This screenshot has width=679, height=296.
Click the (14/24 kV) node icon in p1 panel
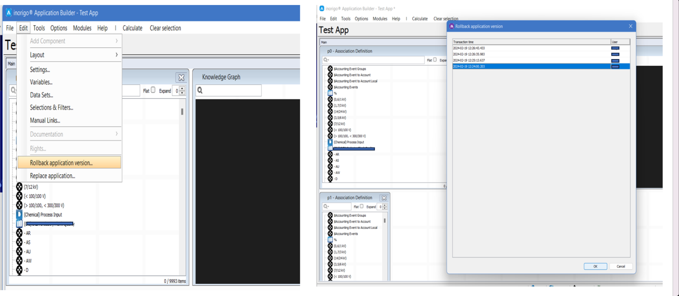click(x=330, y=258)
